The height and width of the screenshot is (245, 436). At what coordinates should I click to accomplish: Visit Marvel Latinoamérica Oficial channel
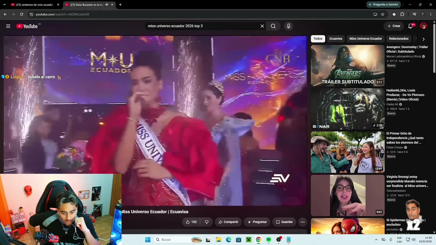404,56
